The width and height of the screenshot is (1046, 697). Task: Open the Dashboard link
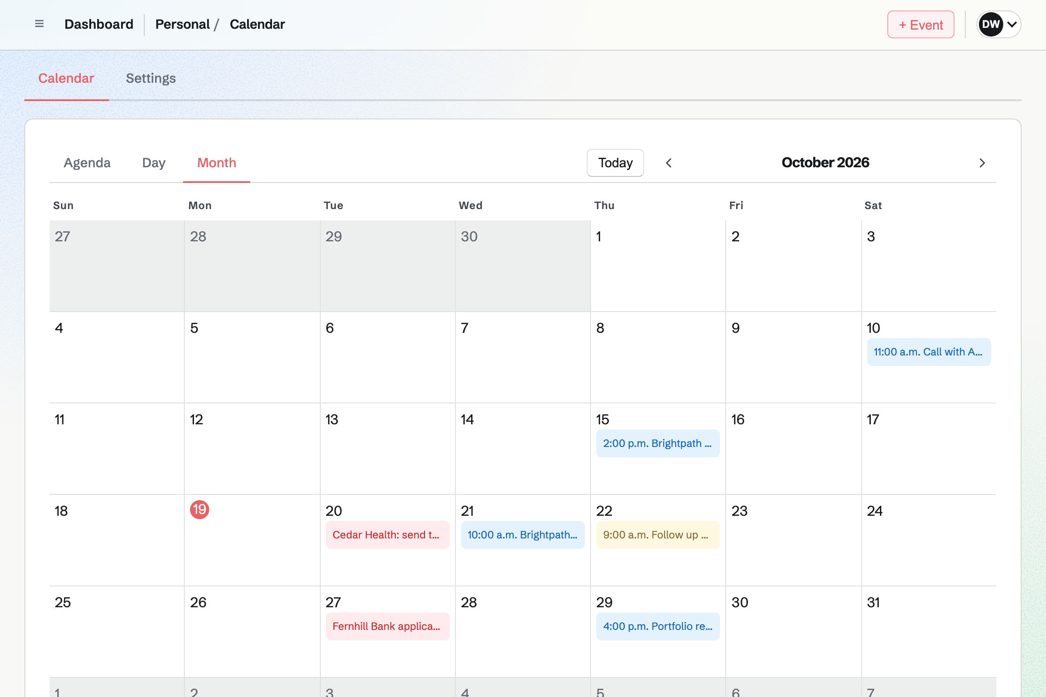coord(99,24)
